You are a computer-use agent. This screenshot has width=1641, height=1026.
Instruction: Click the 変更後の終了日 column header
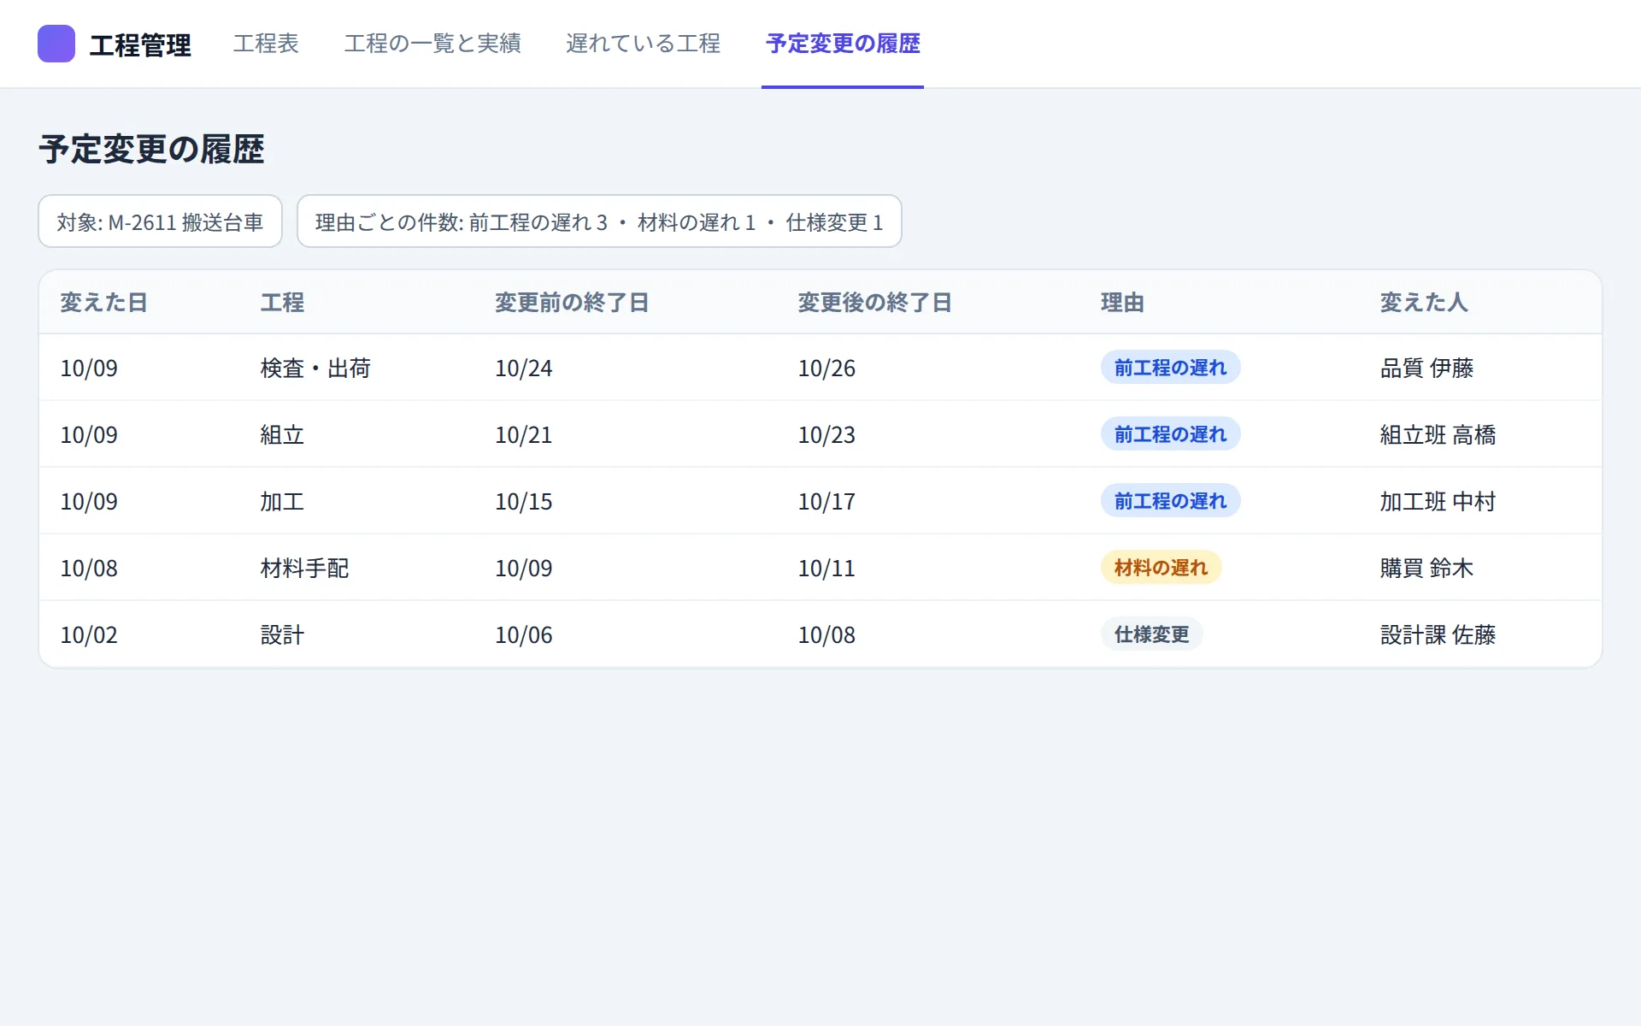(x=874, y=303)
